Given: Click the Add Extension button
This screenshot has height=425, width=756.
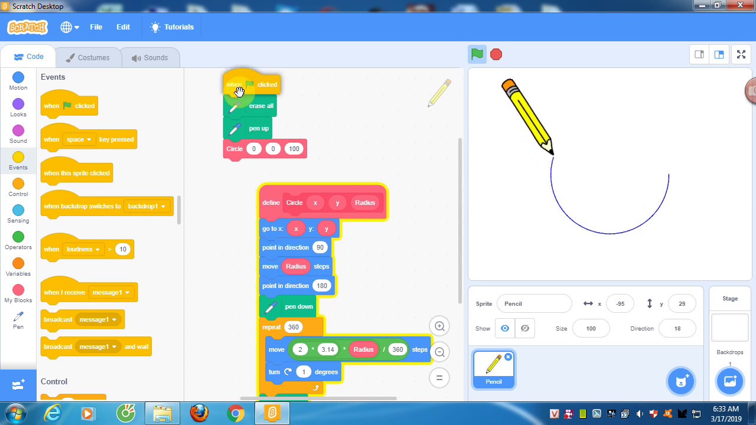Looking at the screenshot, I should tap(18, 385).
